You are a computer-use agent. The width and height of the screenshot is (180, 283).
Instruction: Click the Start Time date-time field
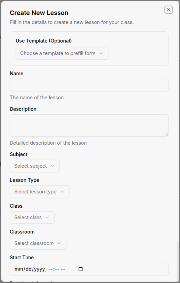89,269
